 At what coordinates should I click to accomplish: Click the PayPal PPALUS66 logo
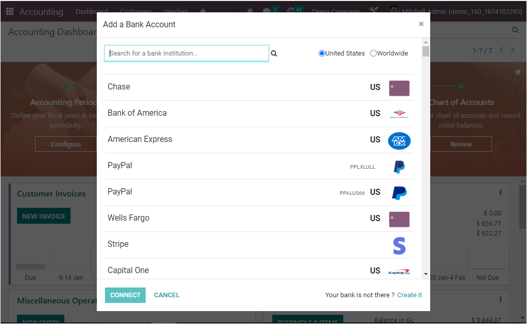click(399, 193)
